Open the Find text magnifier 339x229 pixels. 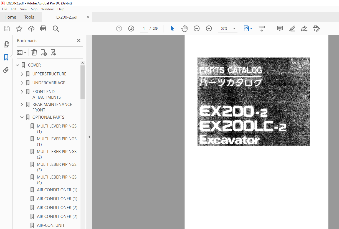[56, 29]
